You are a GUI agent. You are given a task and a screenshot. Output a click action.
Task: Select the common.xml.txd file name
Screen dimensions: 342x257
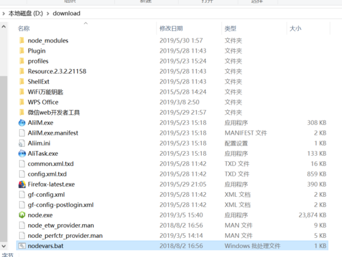pyautogui.click(x=51, y=163)
